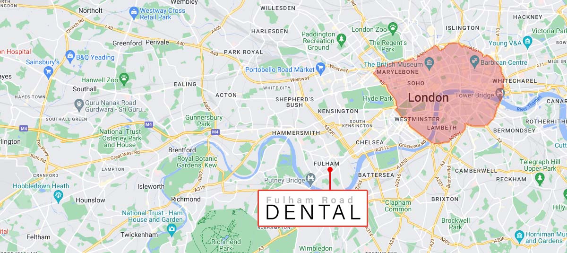Open the Hobbledown Heath marker icon
This screenshot has width=567, height=253.
coord(59,195)
